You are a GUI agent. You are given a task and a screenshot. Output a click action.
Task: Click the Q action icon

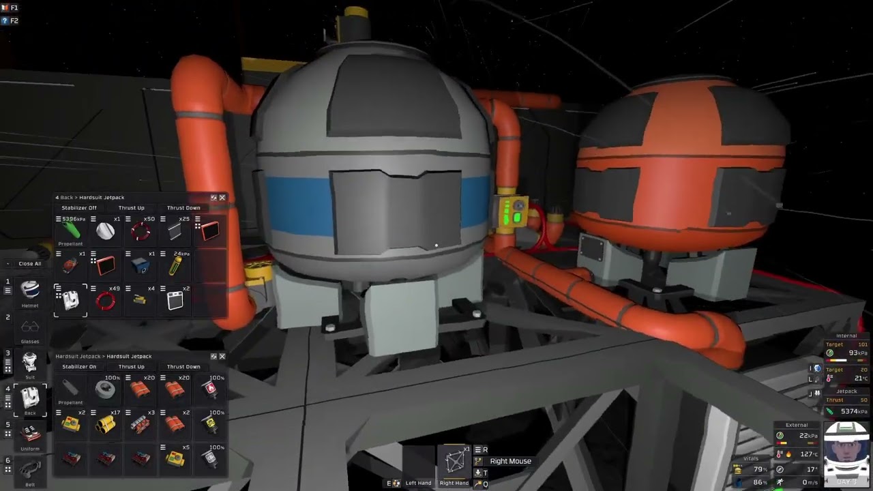pos(478,484)
